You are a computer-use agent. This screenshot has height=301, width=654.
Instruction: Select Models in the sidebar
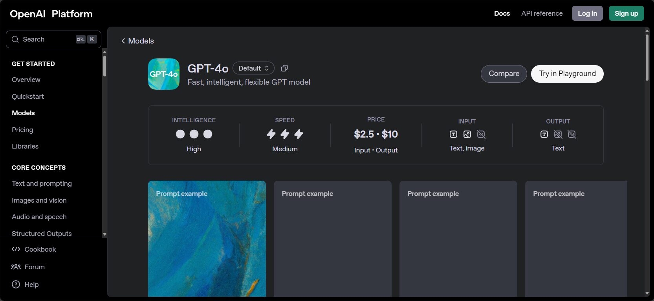[23, 113]
